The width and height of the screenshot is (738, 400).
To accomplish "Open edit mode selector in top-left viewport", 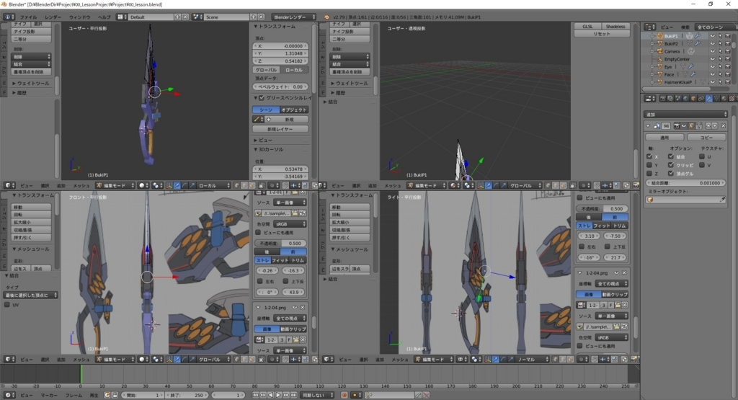I will coord(115,185).
